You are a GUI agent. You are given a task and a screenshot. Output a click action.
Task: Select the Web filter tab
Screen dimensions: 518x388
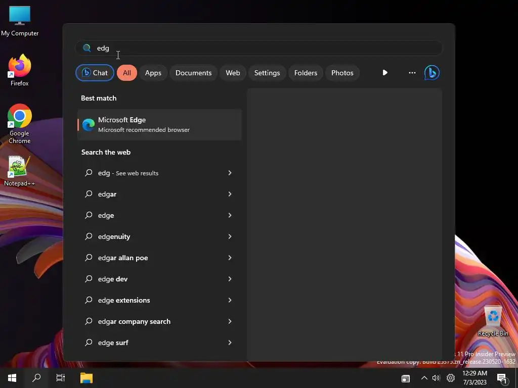point(233,73)
